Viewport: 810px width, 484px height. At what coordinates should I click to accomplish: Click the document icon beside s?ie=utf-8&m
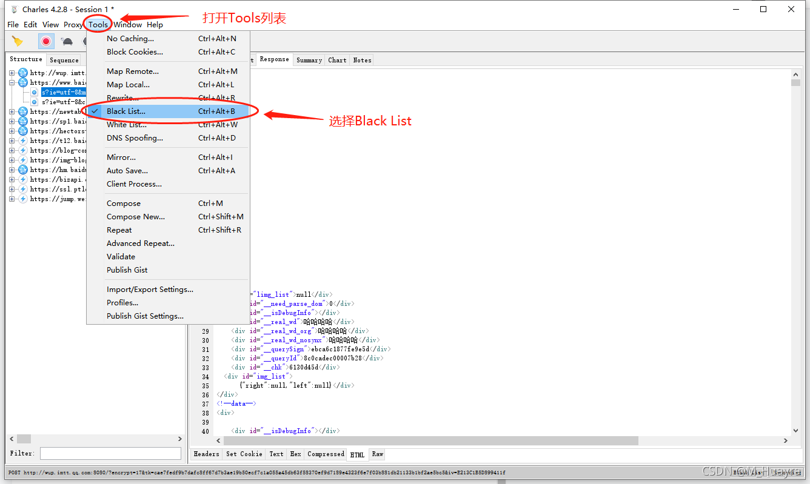click(x=35, y=92)
